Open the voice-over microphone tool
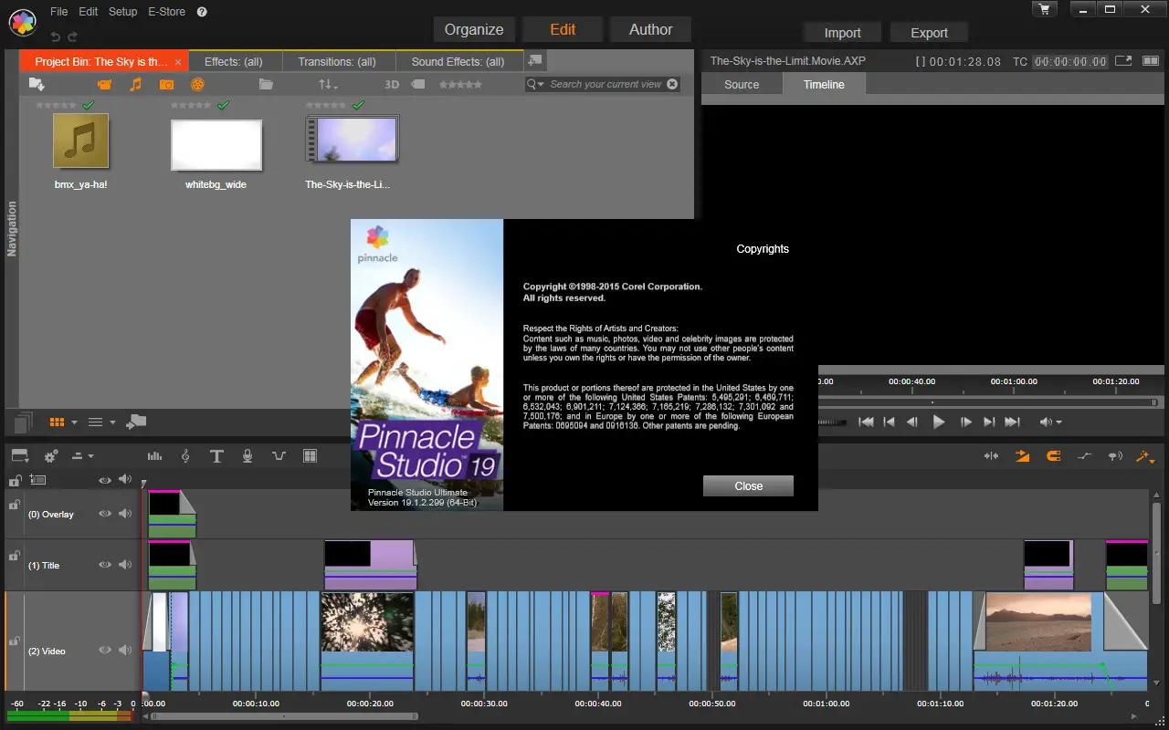 pos(247,456)
